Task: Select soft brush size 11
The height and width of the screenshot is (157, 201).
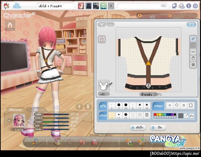Action: click(140, 106)
